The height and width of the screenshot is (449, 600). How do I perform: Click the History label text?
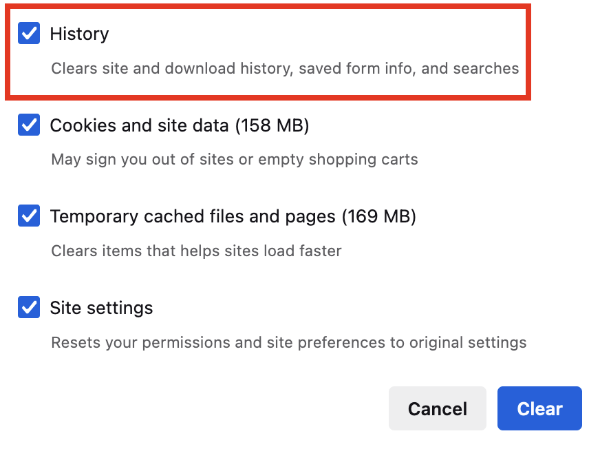[x=79, y=34]
